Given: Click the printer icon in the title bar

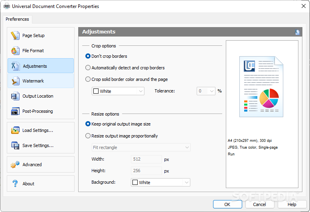Looking at the screenshot, I should tap(6, 6).
